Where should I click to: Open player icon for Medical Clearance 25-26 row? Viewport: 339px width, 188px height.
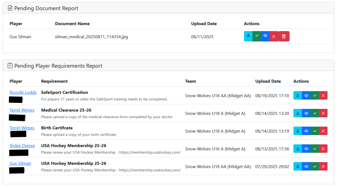pyautogui.click(x=298, y=113)
